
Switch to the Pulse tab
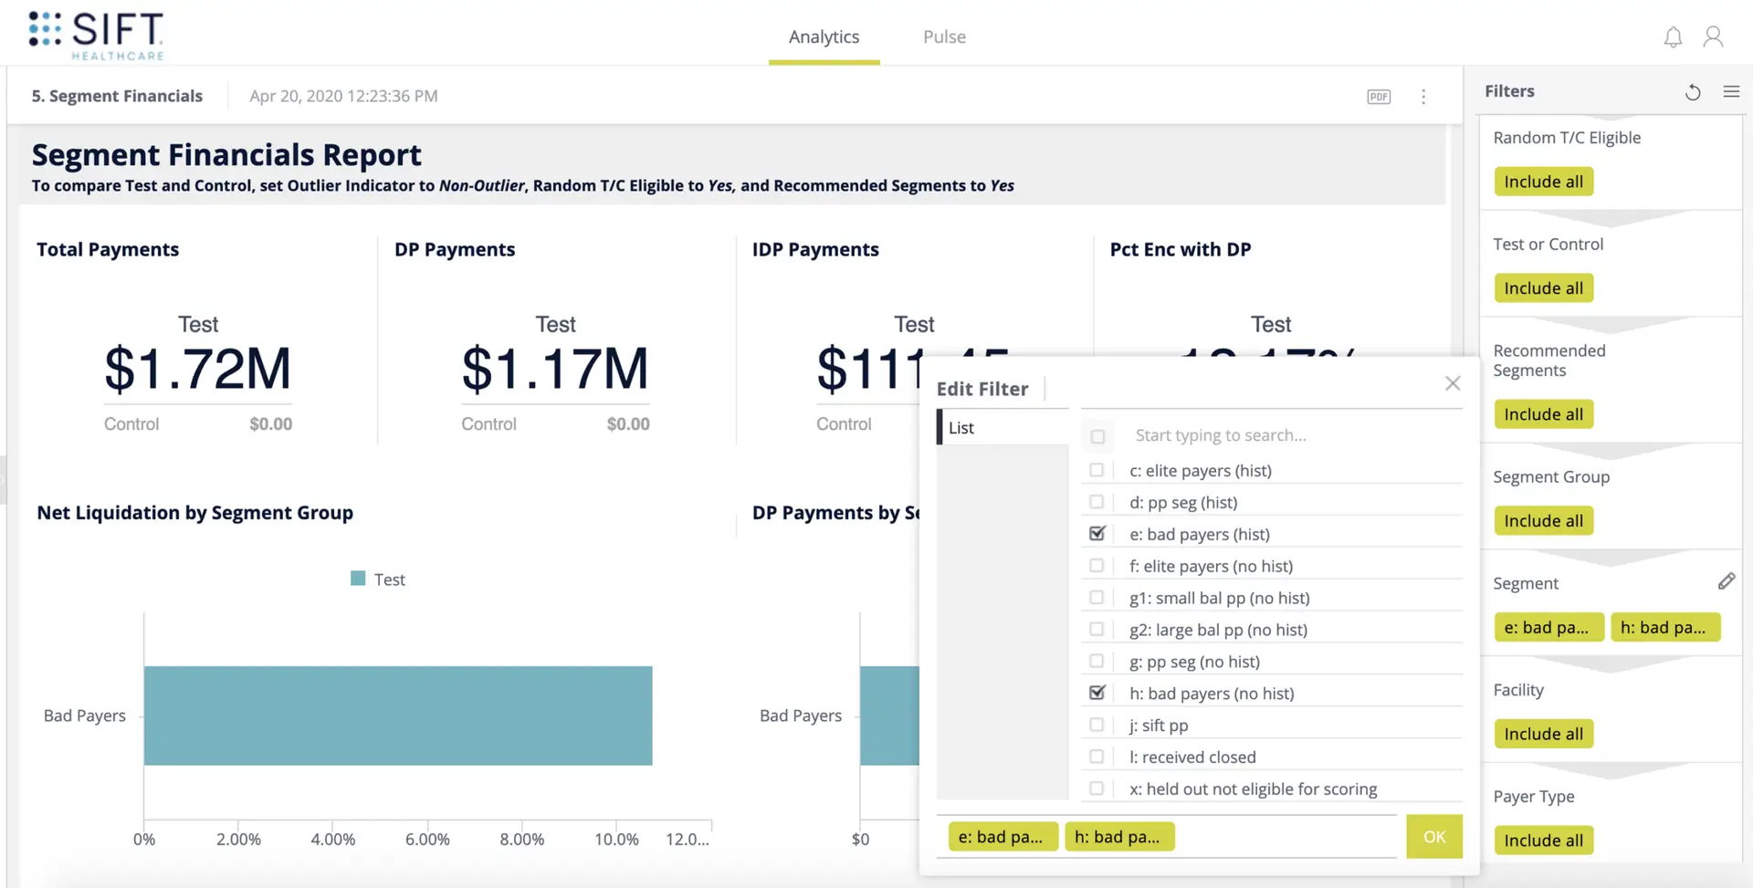[944, 37]
